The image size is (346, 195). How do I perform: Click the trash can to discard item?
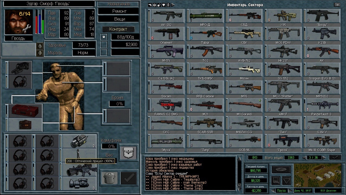[x=110, y=178]
